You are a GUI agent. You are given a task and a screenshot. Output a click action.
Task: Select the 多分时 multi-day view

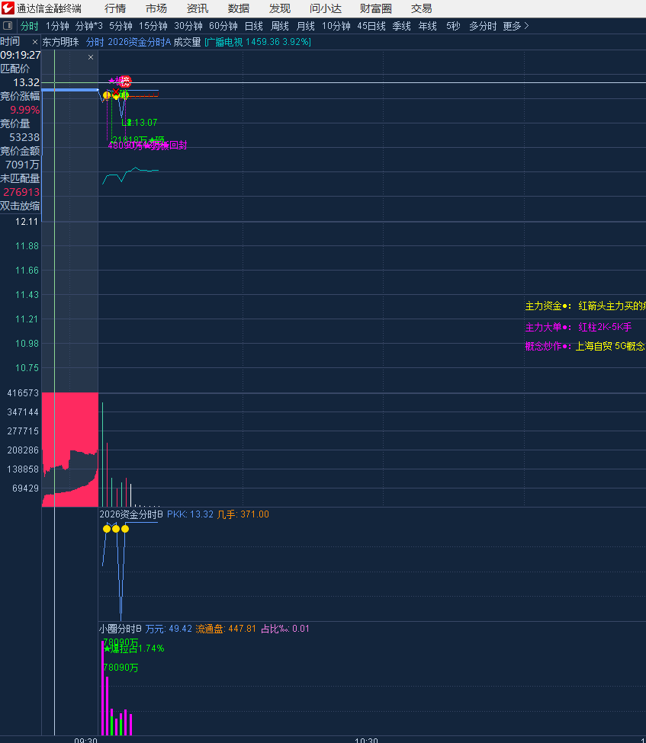click(482, 26)
